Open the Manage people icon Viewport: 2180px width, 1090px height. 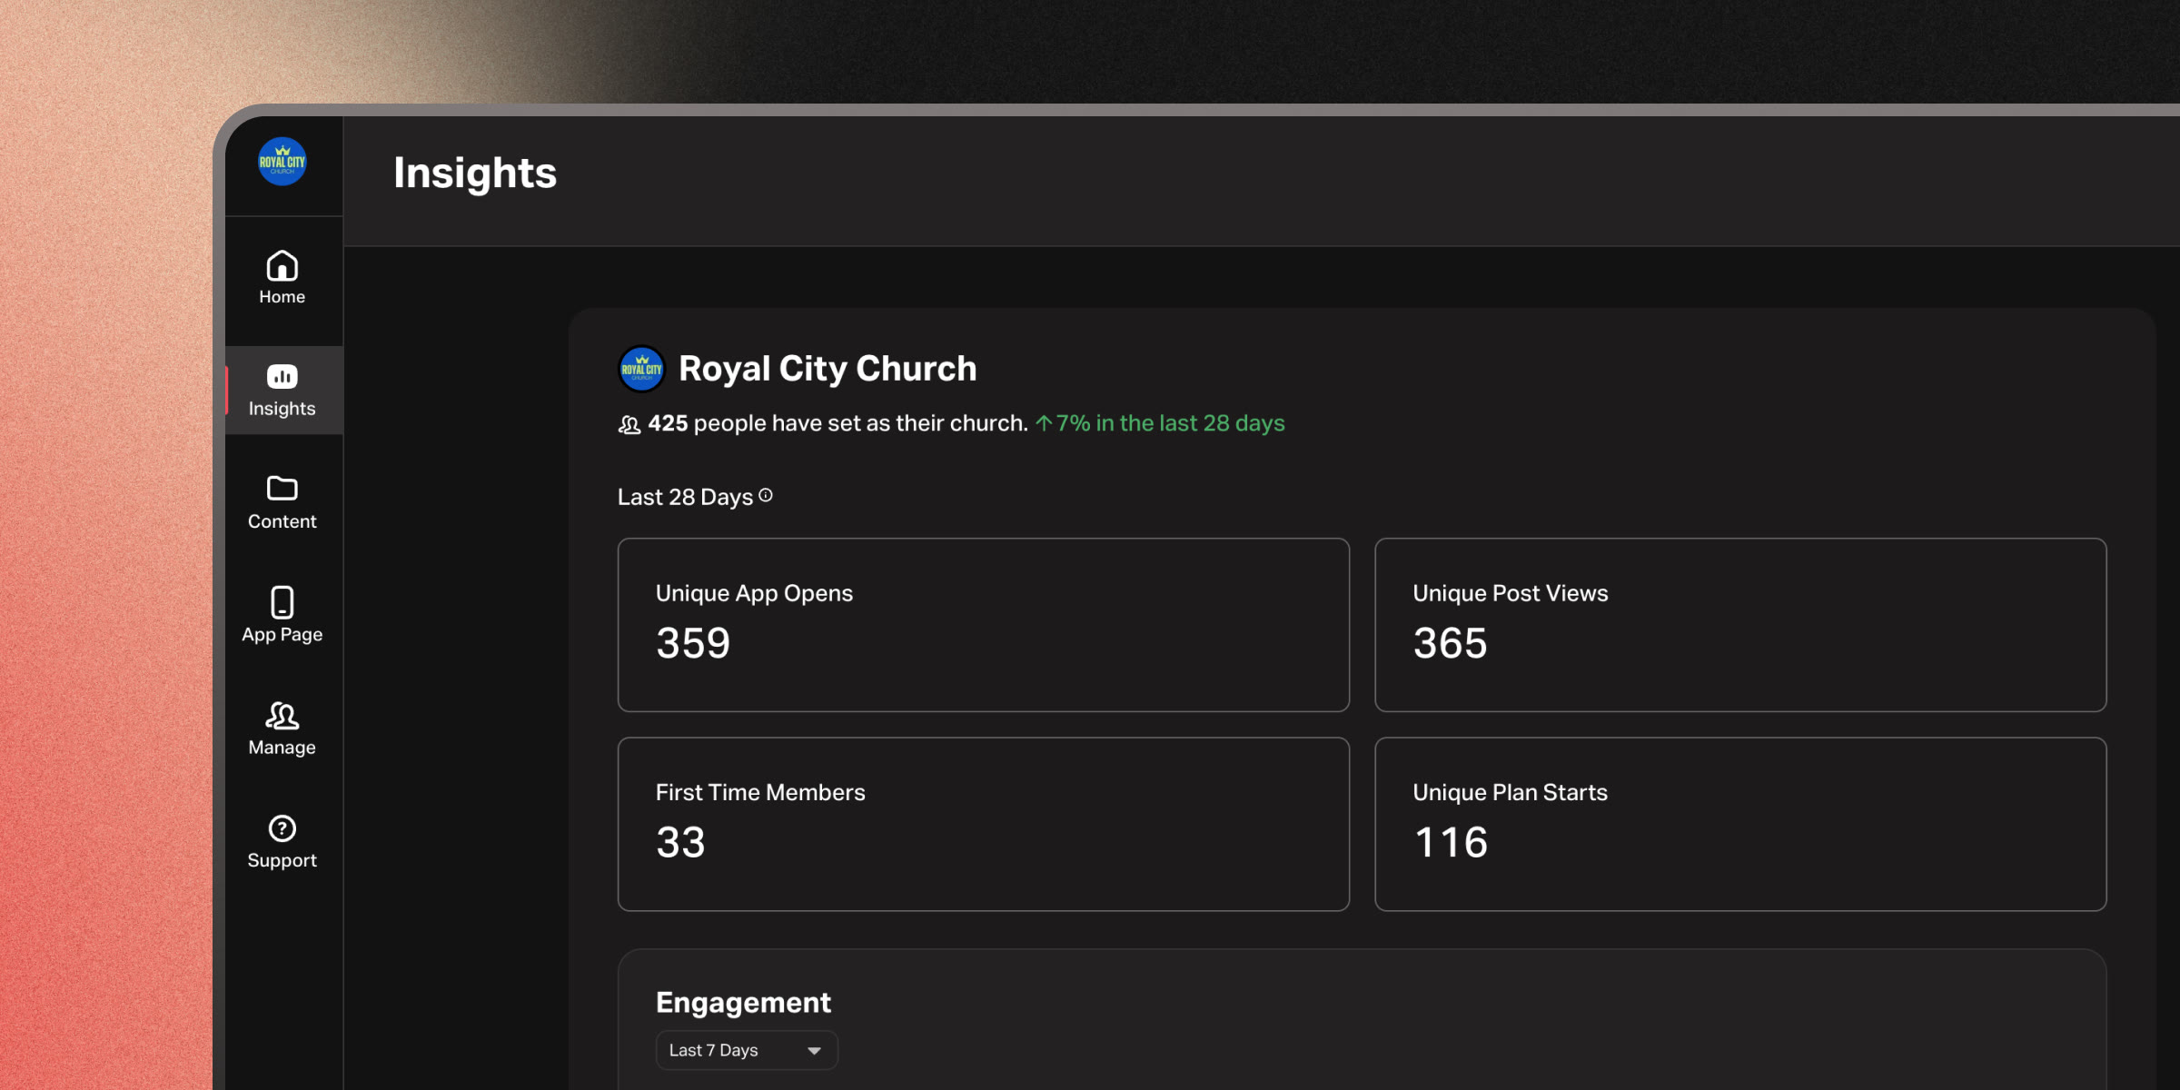tap(282, 715)
